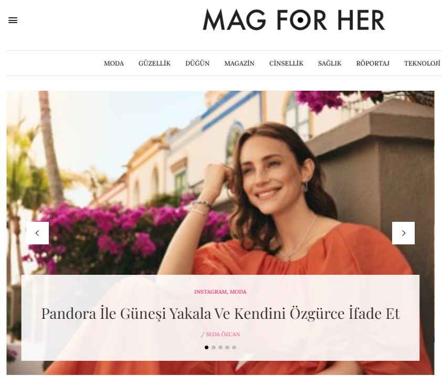442x376 pixels.
Task: Go to previous slide arrow
Action: point(37,233)
